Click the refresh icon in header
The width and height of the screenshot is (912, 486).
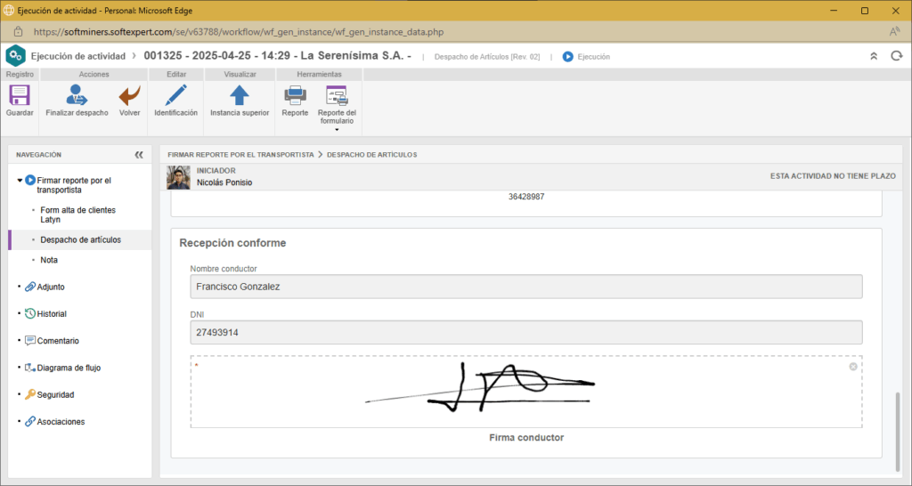point(896,56)
